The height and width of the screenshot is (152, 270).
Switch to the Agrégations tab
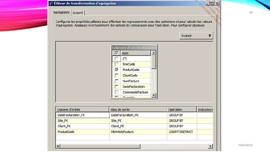pos(61,12)
